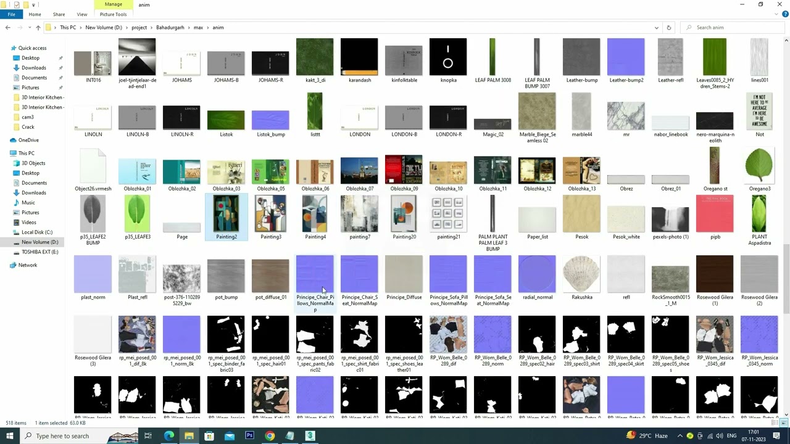The height and width of the screenshot is (444, 790).
Task: Click the taskbar search box
Action: pos(79,436)
